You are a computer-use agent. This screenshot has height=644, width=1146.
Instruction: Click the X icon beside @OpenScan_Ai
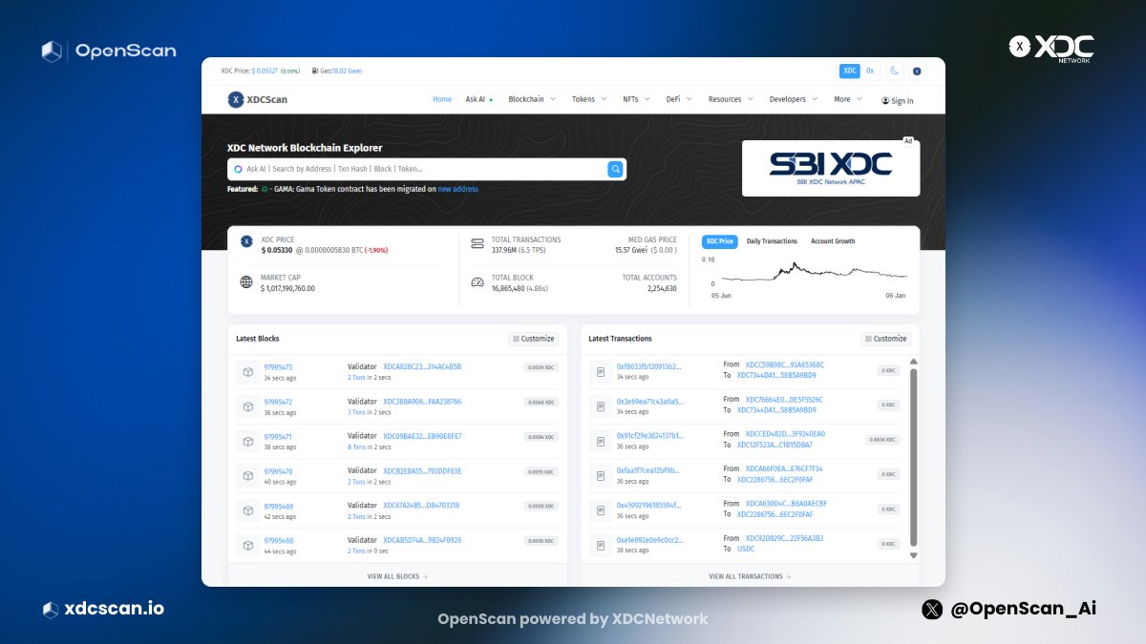click(933, 609)
